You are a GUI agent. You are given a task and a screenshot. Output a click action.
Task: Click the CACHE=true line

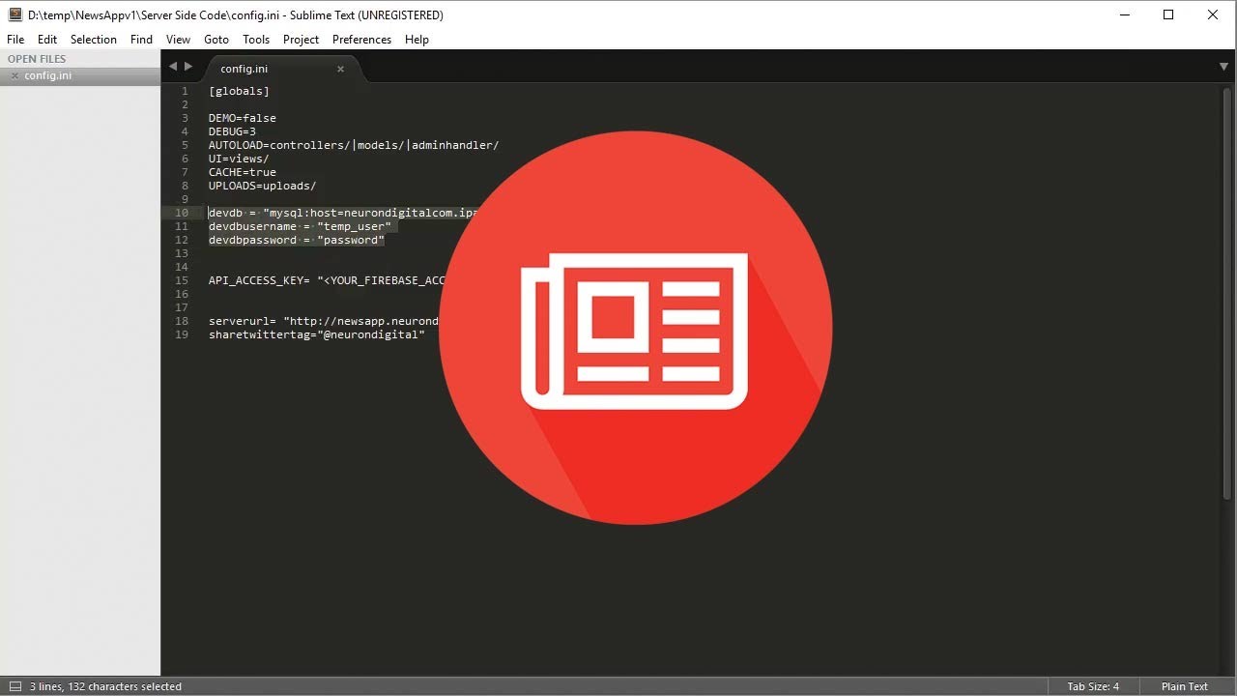243,172
